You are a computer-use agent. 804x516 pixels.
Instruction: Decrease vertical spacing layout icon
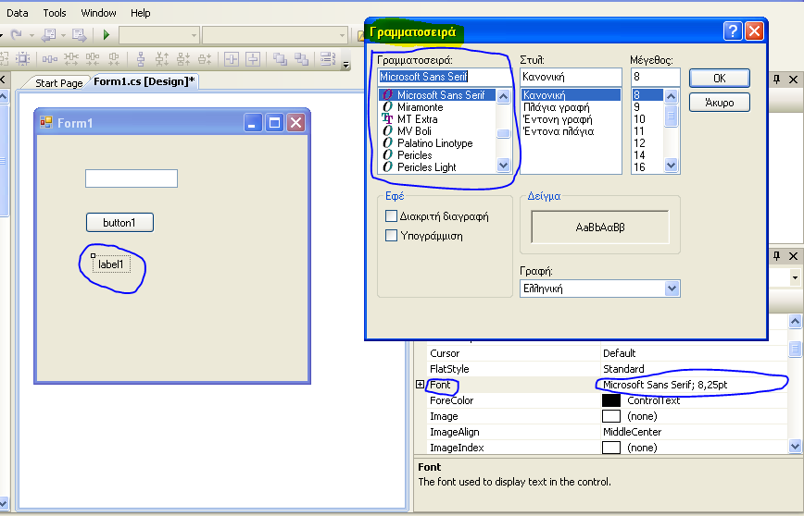click(x=183, y=59)
